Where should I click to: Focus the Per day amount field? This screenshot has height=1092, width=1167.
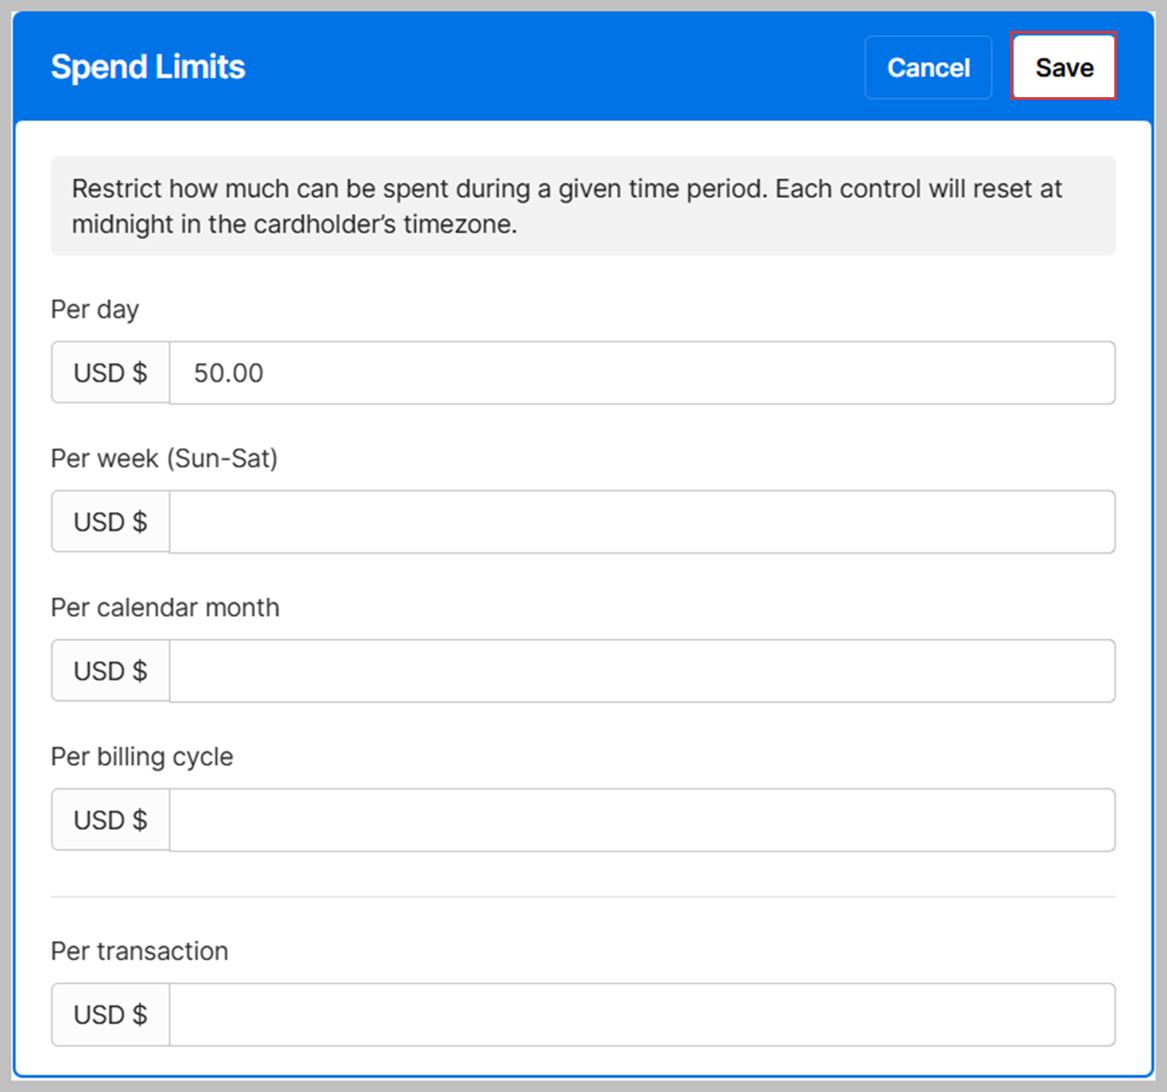tap(641, 373)
